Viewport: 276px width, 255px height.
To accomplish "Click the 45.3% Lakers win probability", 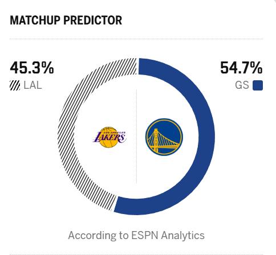I will tap(32, 68).
